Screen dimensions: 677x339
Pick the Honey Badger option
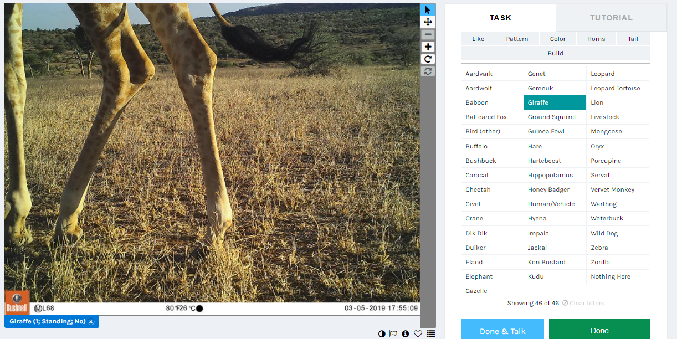pyautogui.click(x=555, y=189)
